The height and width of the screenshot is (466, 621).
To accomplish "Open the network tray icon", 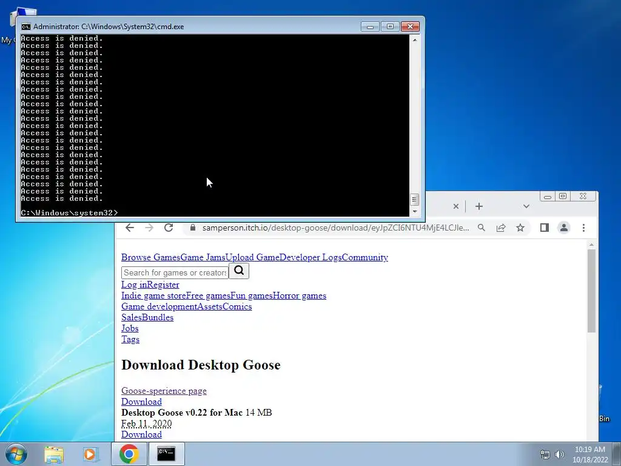I will (545, 454).
